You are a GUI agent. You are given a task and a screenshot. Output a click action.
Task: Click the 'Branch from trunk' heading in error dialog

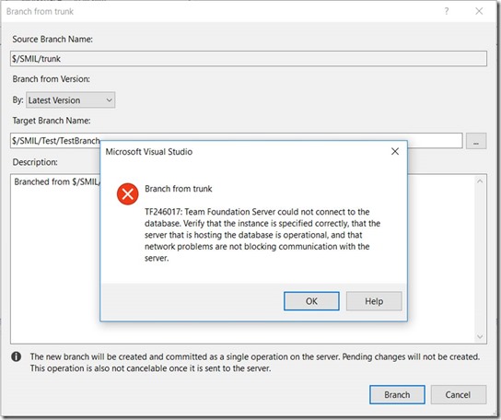click(179, 189)
